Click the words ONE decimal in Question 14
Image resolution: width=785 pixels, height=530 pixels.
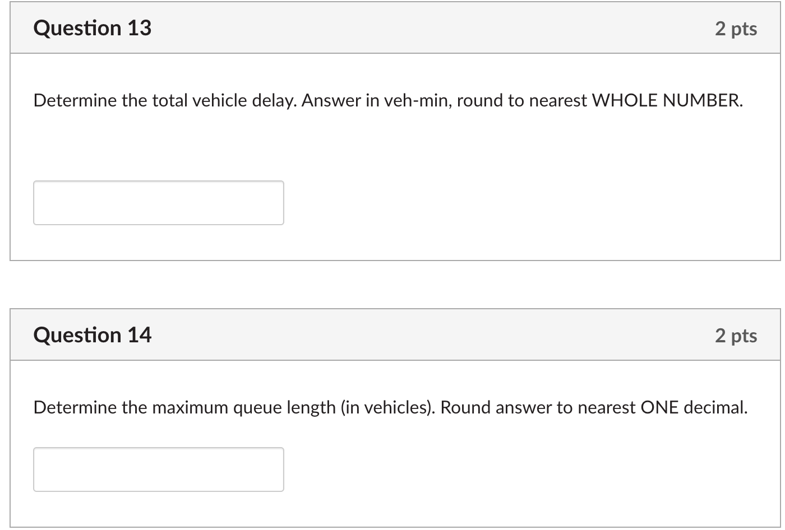click(x=695, y=407)
